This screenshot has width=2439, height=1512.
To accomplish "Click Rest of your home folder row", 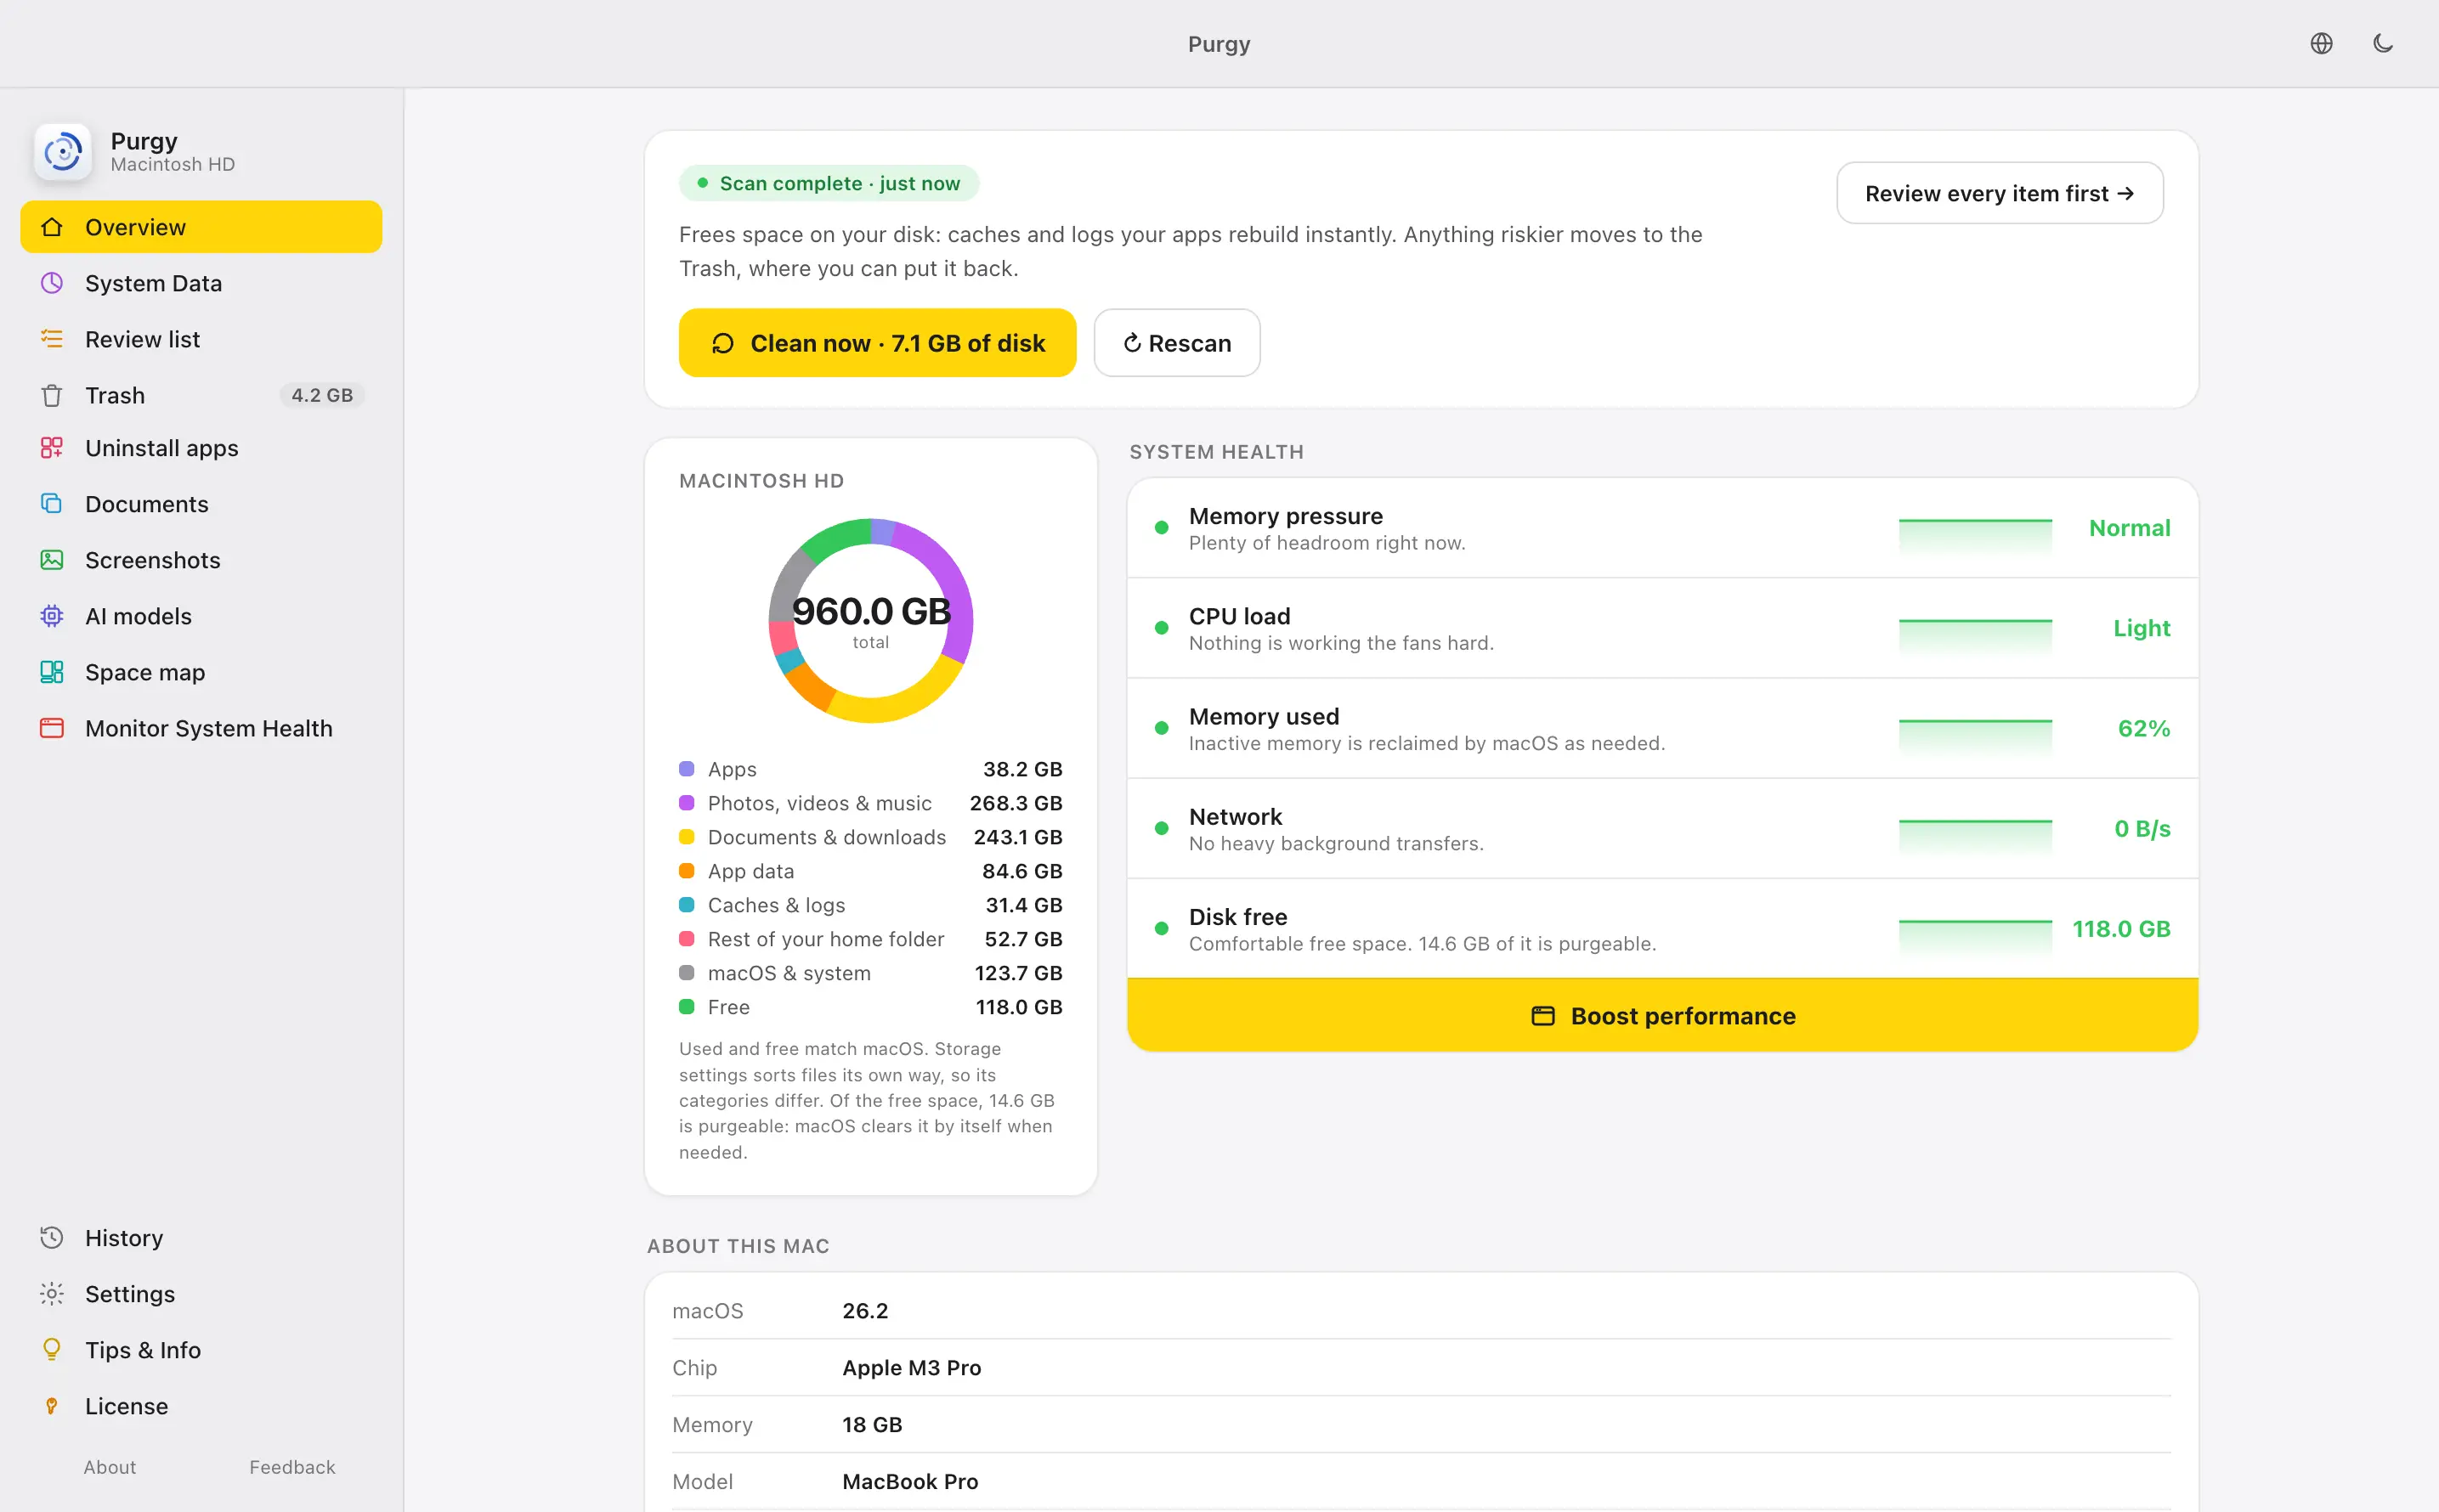I will (870, 939).
